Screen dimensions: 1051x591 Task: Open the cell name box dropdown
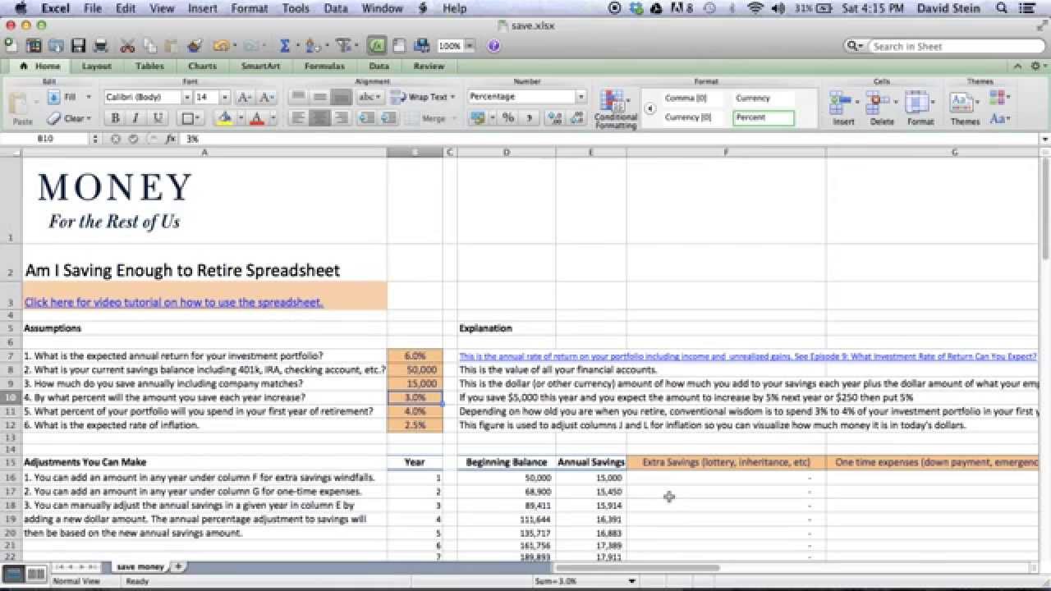click(95, 140)
